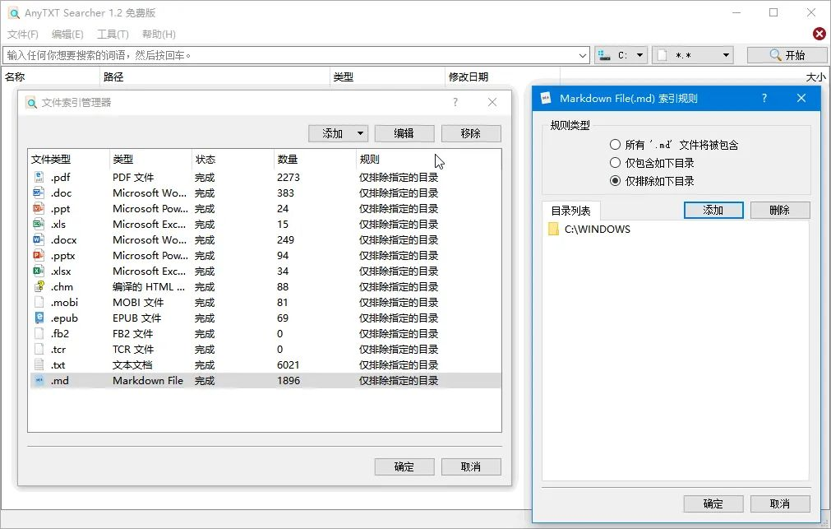This screenshot has height=529, width=831.
Task: Click the 路径 results column header
Action: point(215,77)
